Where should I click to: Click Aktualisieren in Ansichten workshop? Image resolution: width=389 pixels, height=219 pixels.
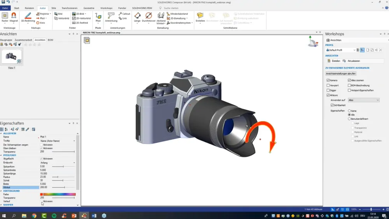point(351,61)
